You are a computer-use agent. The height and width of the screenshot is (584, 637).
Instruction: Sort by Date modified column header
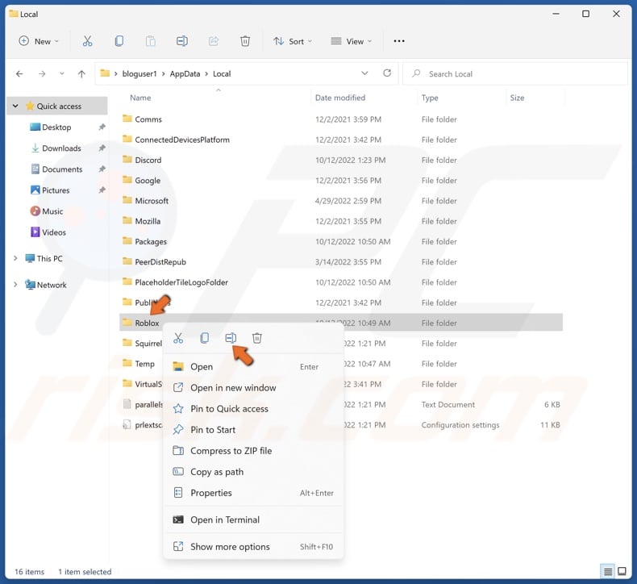[340, 98]
